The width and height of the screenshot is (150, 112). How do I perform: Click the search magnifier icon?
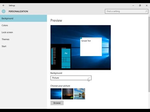[146, 11]
